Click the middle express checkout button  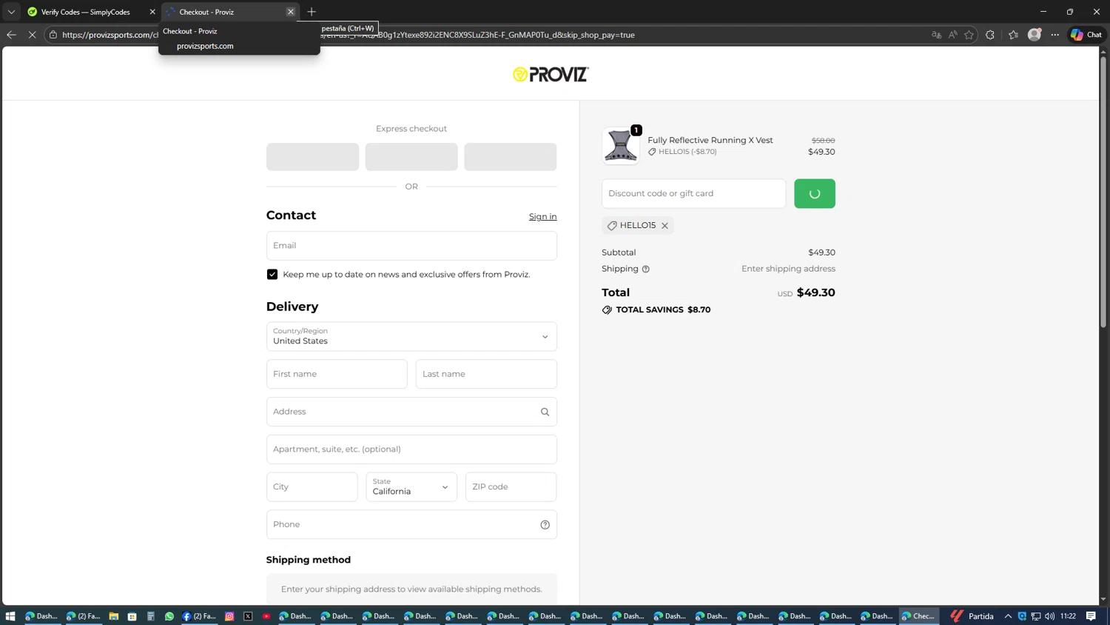coord(411,157)
